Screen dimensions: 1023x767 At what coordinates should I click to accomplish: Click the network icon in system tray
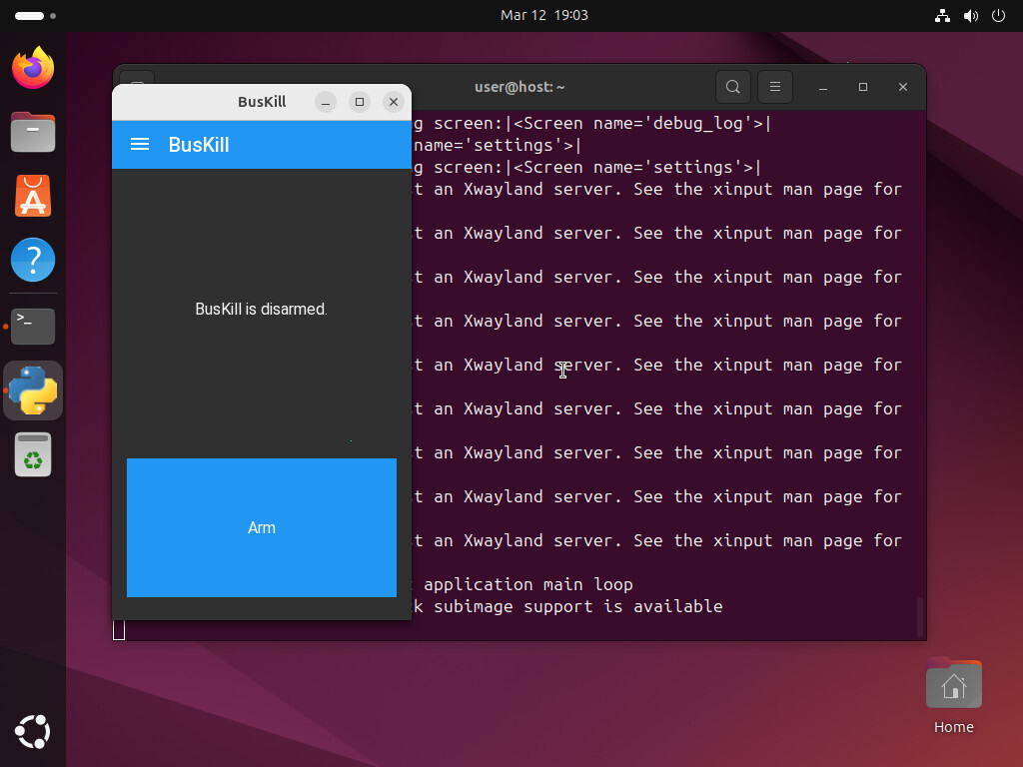coord(942,16)
